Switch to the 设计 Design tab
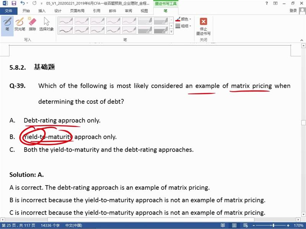The height and width of the screenshot is (229, 306). tap(58, 11)
